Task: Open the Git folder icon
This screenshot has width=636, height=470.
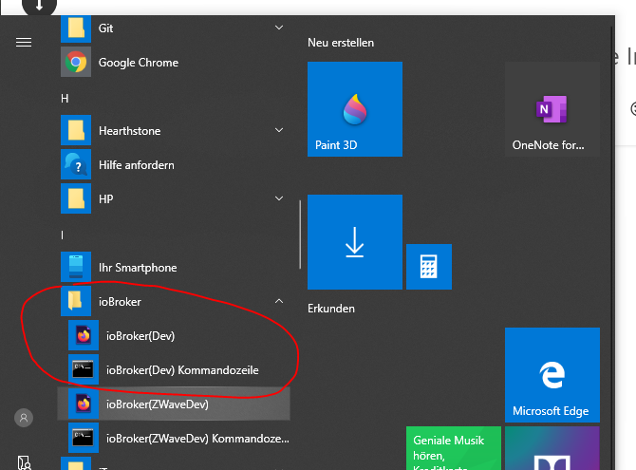Action: [x=76, y=28]
